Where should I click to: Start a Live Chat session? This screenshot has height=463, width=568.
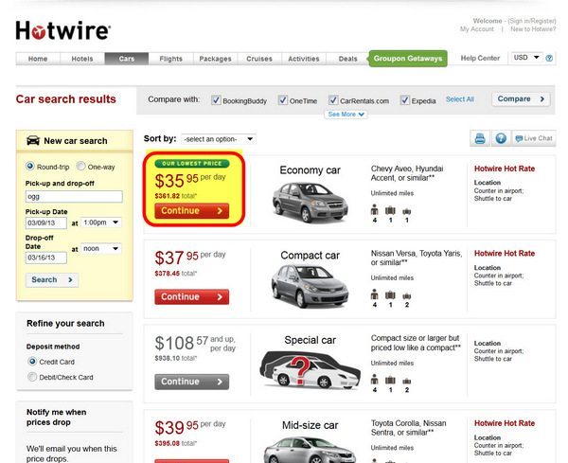[534, 138]
